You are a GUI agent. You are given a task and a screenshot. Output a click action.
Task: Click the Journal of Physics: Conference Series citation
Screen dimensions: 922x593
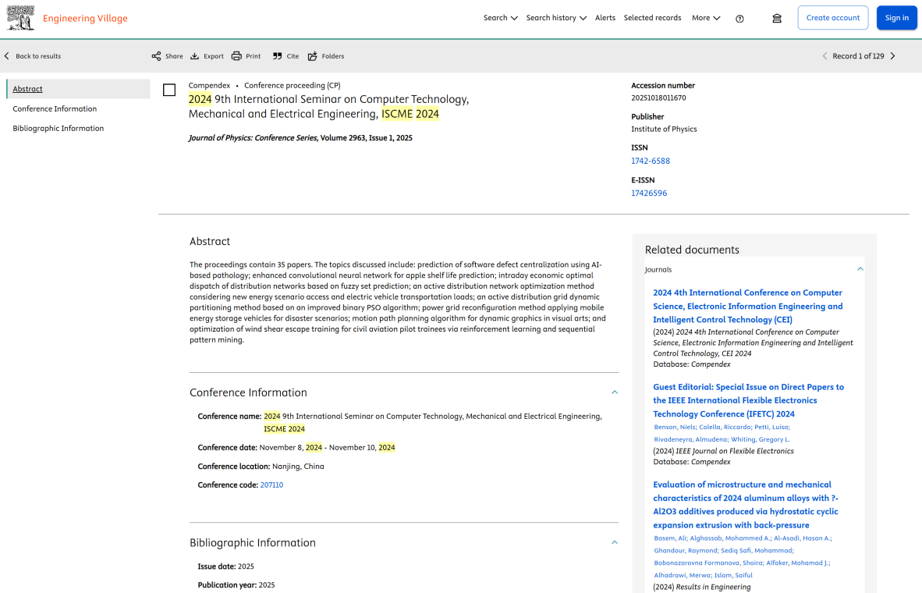click(300, 137)
